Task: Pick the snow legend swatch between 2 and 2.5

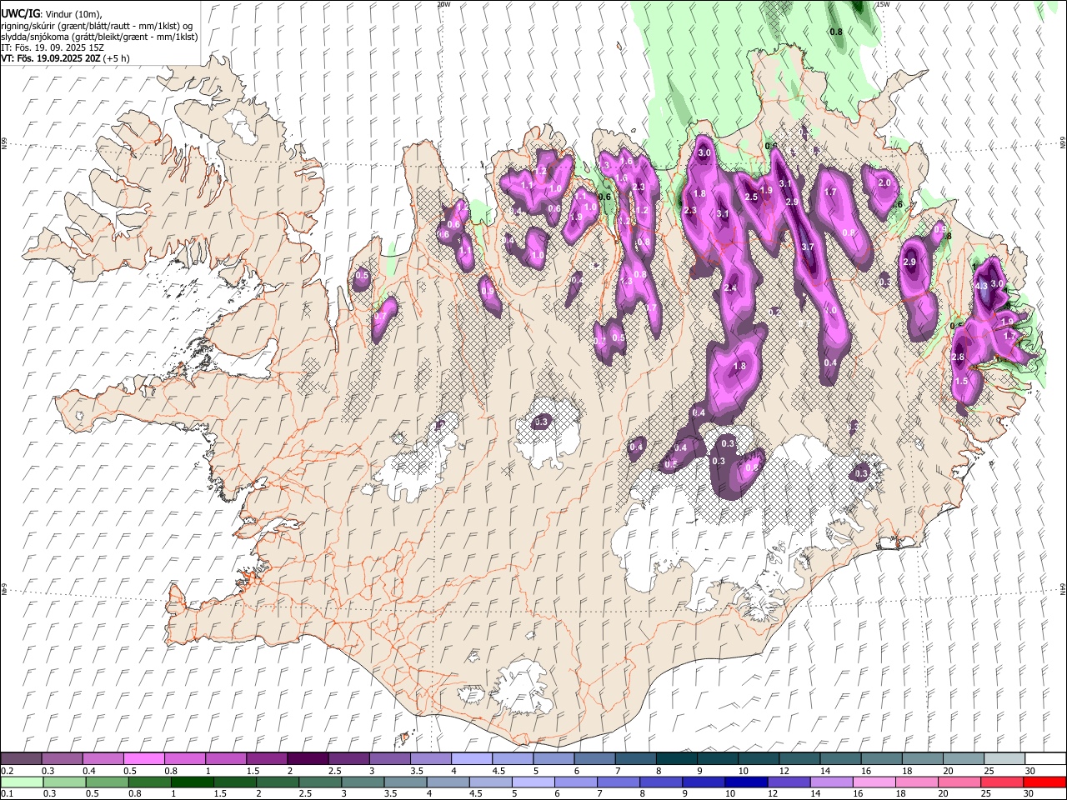Action: (x=308, y=759)
